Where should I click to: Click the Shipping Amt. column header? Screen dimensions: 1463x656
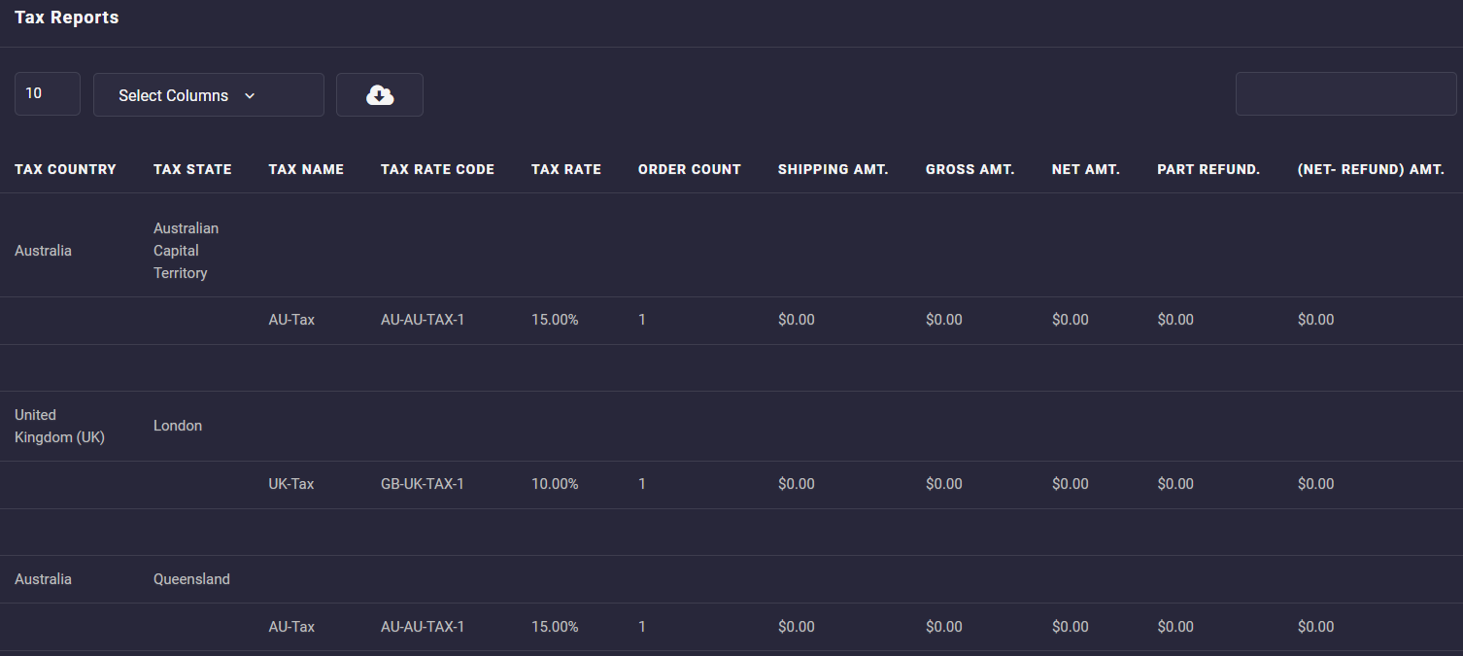pyautogui.click(x=833, y=169)
